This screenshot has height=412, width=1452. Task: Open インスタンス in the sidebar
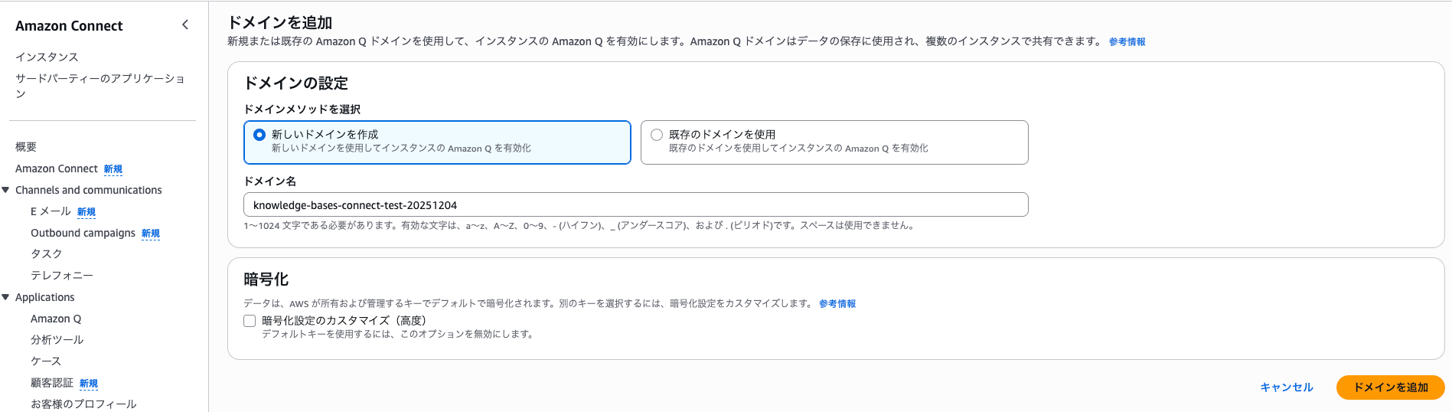[47, 57]
